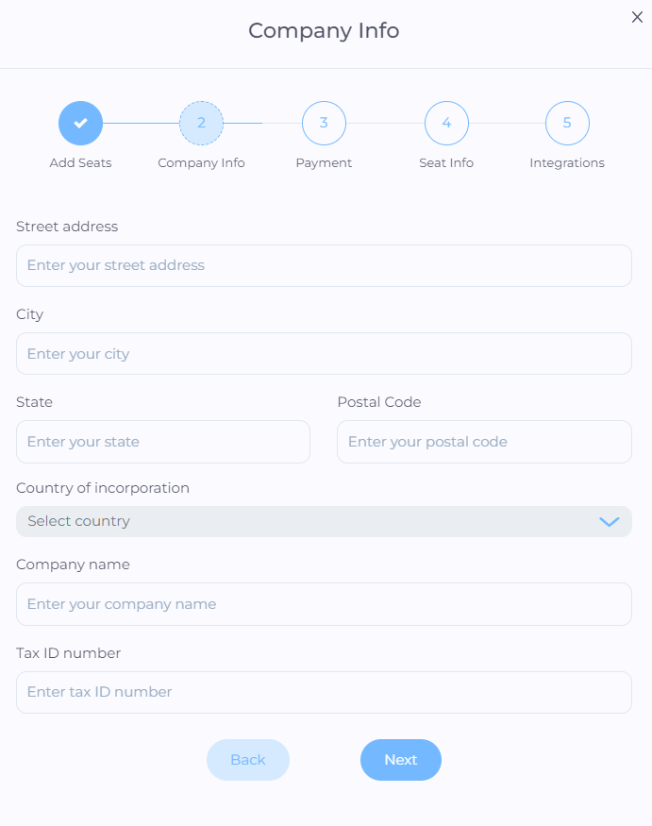Open the Select country dropdown
This screenshot has height=826, width=652.
[324, 521]
